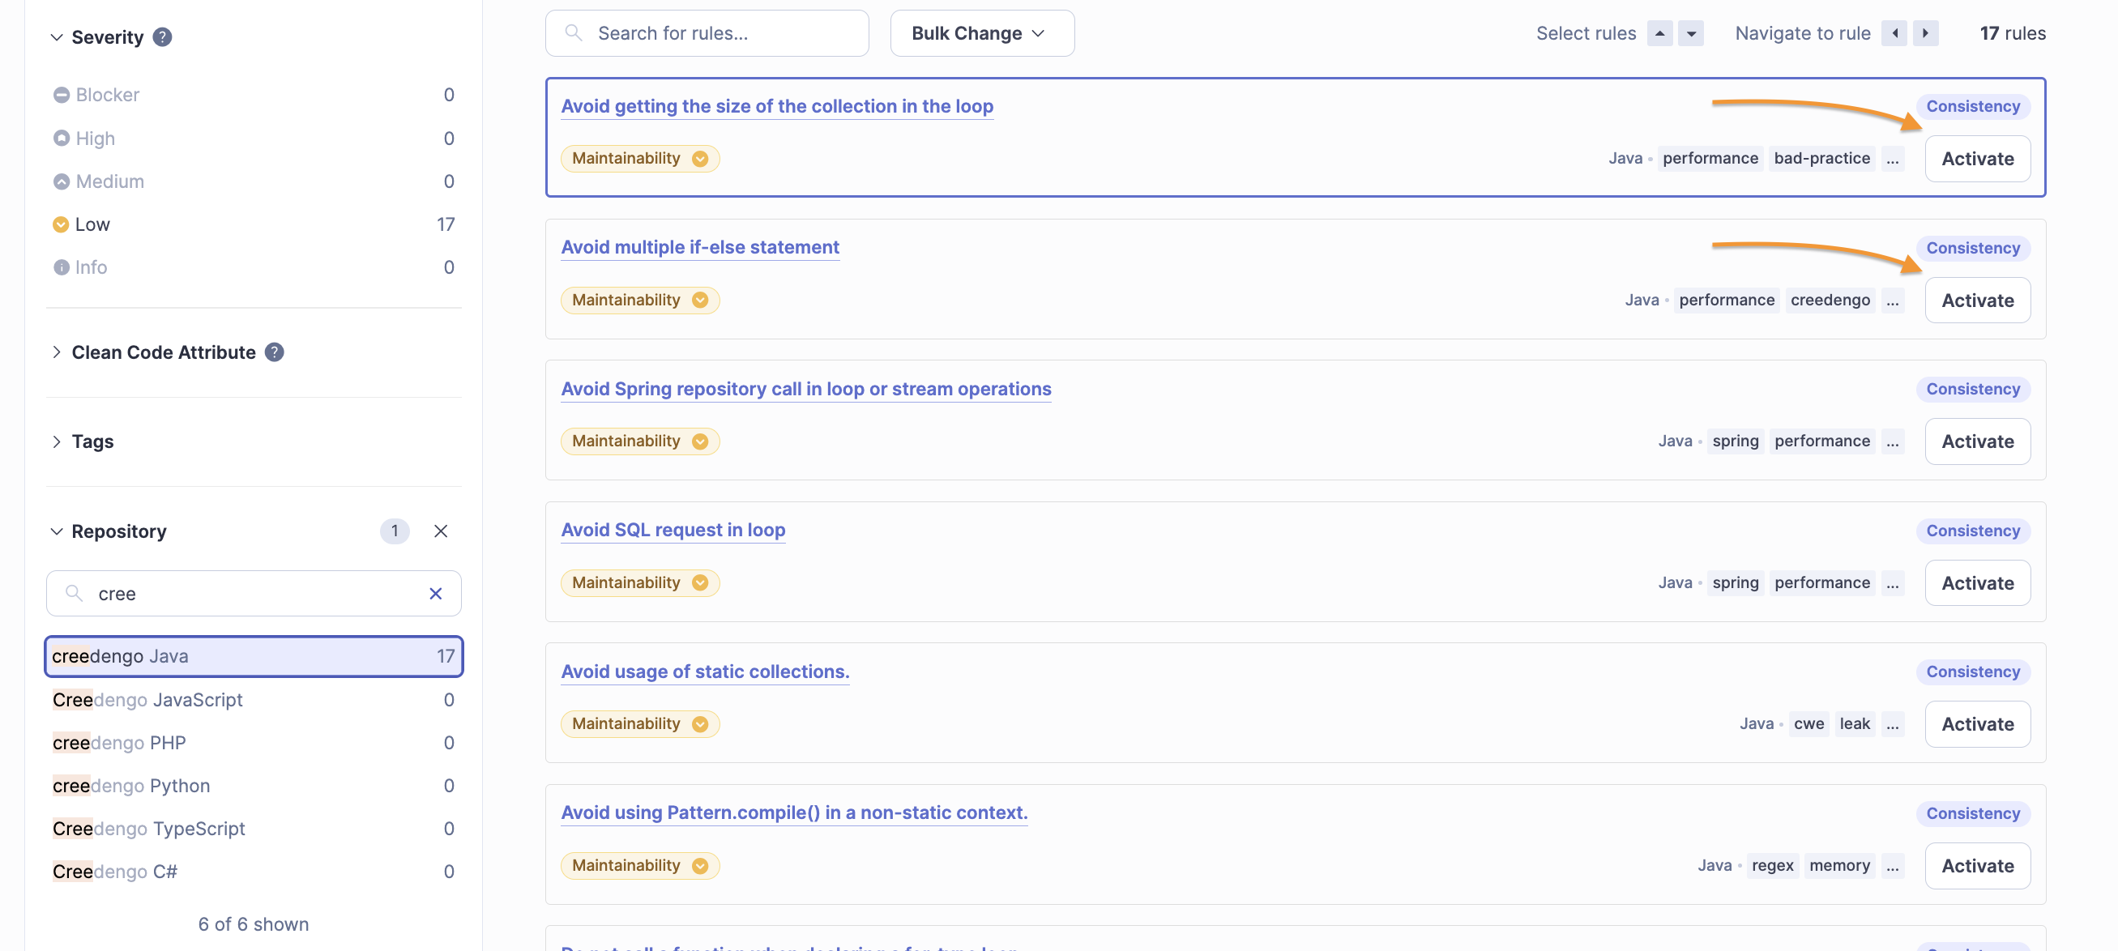The image size is (2118, 951).
Task: Open the Bulk Change dropdown
Action: 982,34
